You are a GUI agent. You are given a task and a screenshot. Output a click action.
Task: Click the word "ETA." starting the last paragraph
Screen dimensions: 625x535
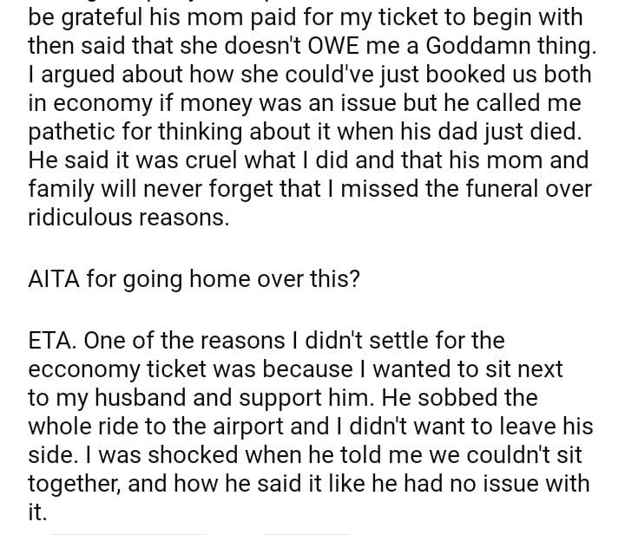point(52,341)
